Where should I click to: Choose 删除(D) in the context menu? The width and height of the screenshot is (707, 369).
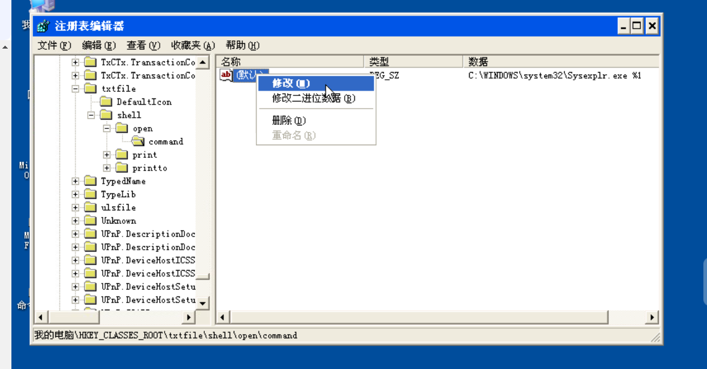coord(315,120)
